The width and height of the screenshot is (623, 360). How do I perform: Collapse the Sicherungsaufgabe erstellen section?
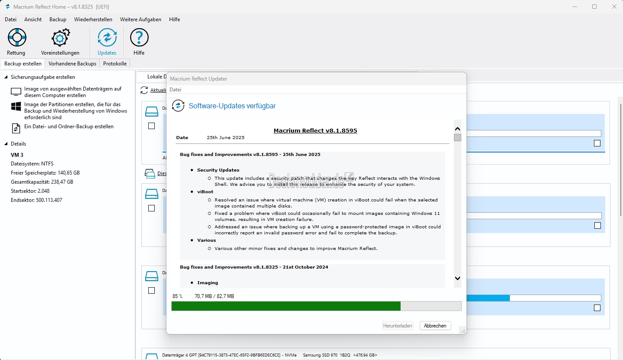tap(6, 77)
